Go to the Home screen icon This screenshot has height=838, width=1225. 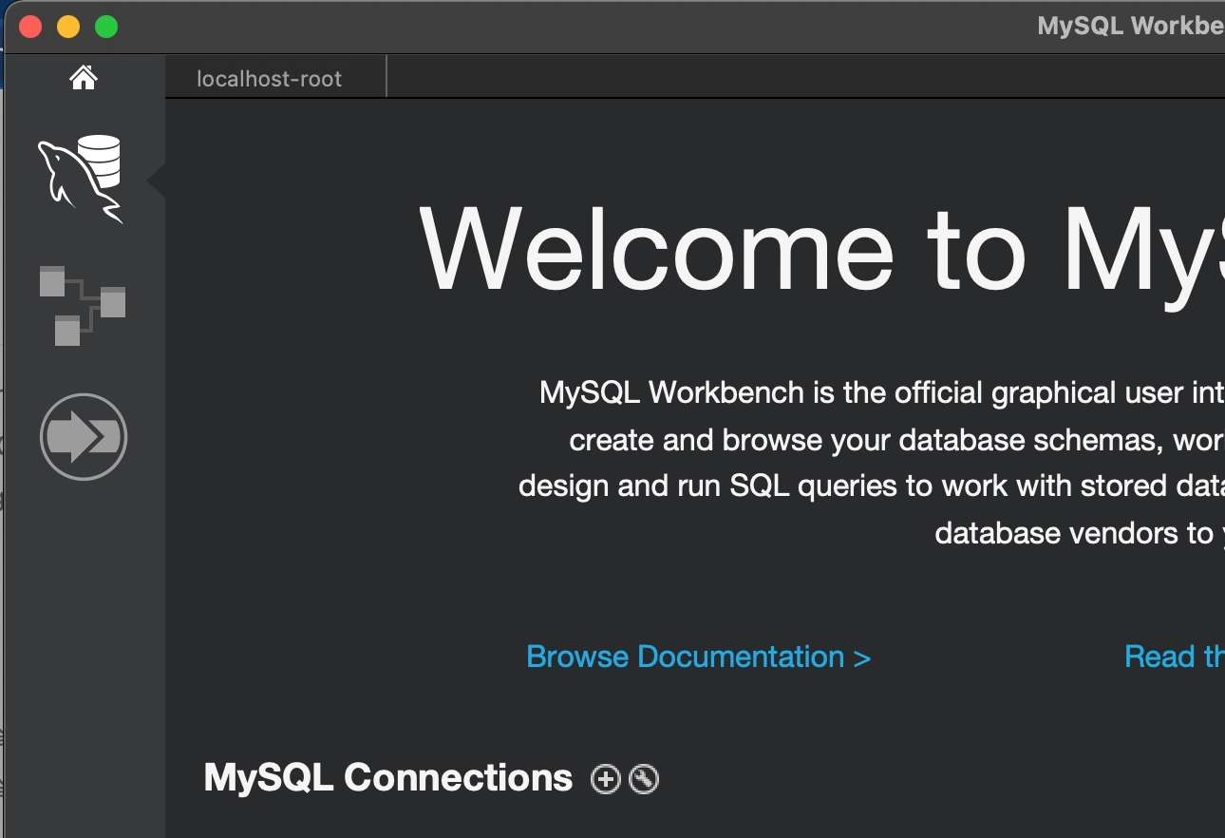click(x=84, y=77)
